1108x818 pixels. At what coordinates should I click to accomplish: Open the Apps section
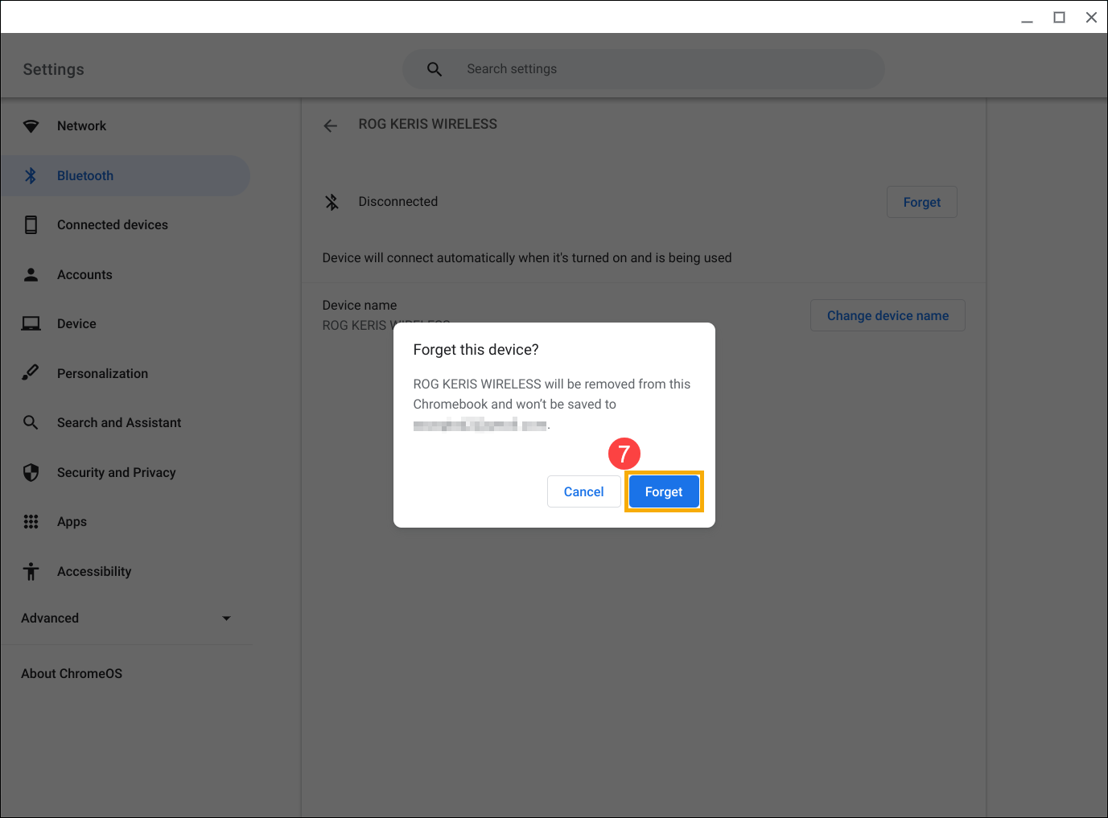tap(126, 522)
